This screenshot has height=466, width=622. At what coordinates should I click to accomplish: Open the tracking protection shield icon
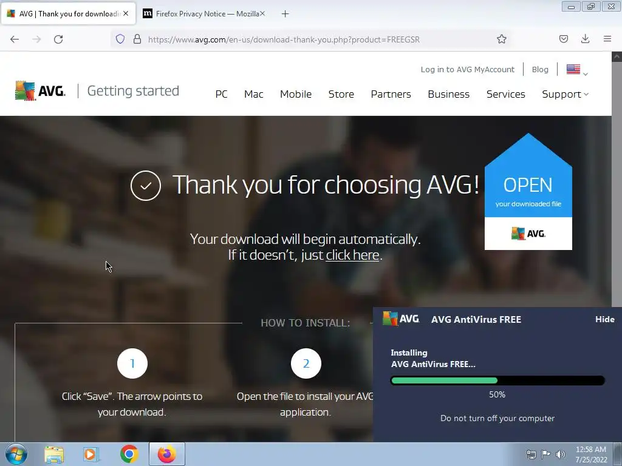click(120, 39)
